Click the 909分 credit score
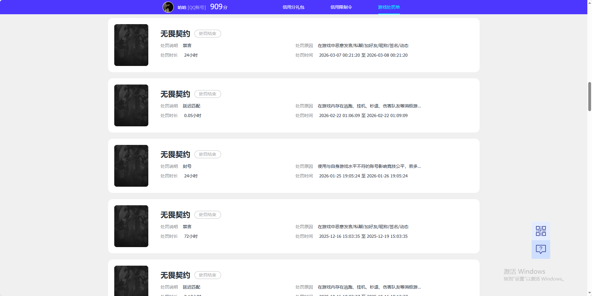This screenshot has height=296, width=592. tap(218, 7)
